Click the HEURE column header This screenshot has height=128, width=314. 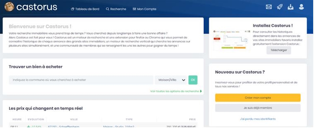pyautogui.click(x=17, y=119)
